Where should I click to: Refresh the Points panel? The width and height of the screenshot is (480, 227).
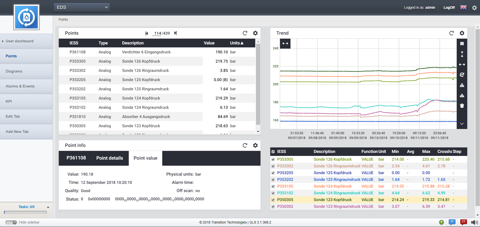[245, 33]
